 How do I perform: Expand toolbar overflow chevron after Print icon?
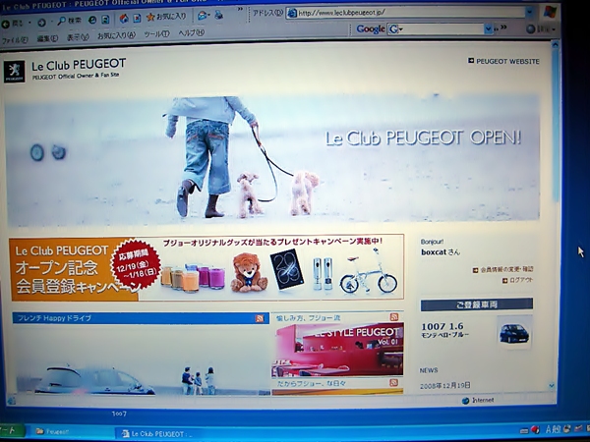[x=240, y=10]
